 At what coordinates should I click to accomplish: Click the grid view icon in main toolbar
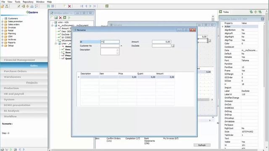(48, 6)
